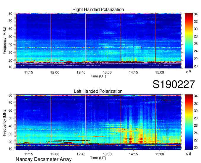Click the 14:15 tick label on top plot
201x163 pixels.
coord(133,72)
